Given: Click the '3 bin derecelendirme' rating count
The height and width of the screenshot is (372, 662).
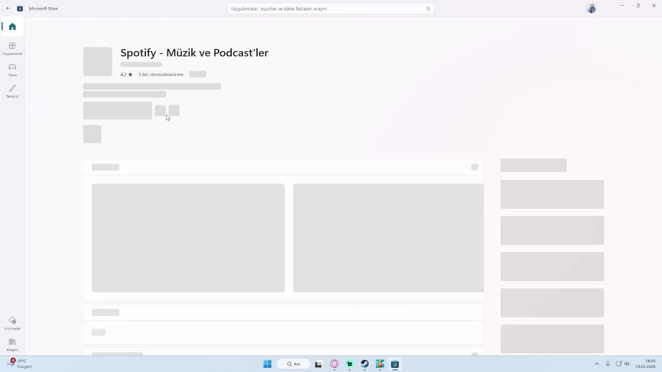Looking at the screenshot, I should [x=161, y=74].
